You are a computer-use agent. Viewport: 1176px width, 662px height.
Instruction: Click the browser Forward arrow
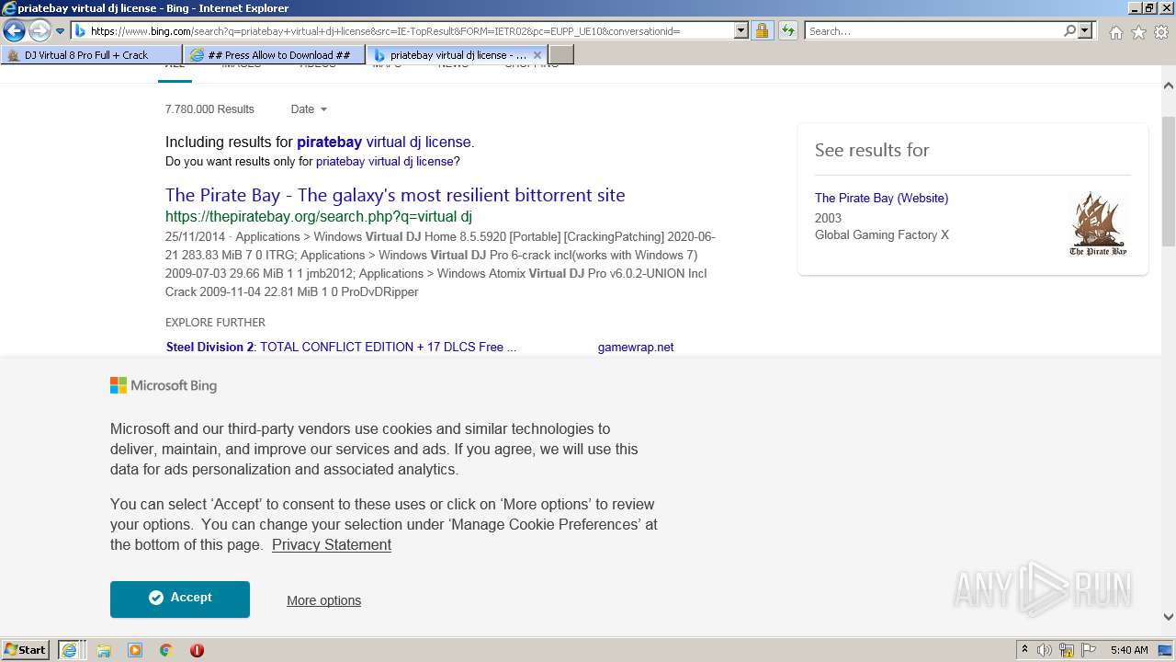[40, 31]
